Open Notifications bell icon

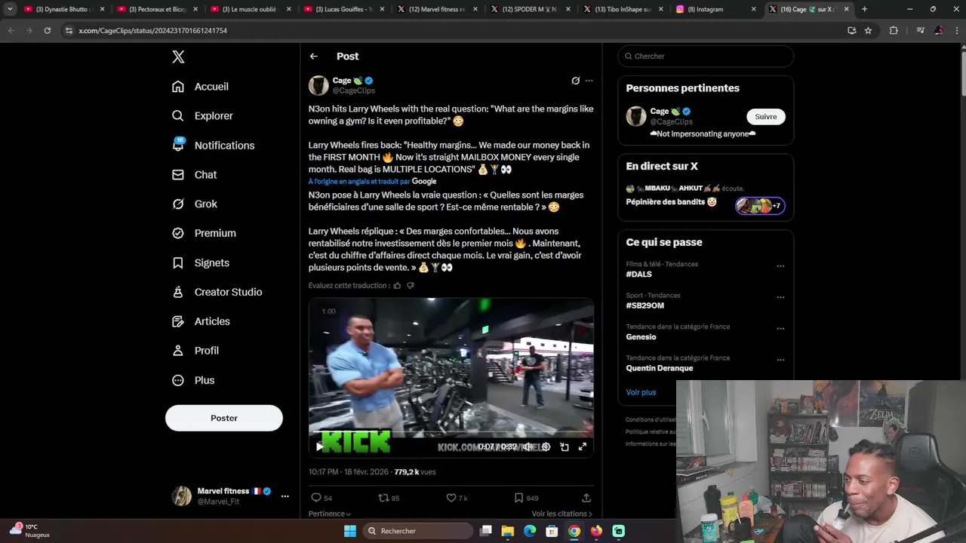pos(178,145)
